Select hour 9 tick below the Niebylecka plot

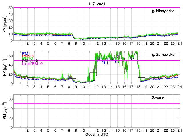[x=76, y=43]
